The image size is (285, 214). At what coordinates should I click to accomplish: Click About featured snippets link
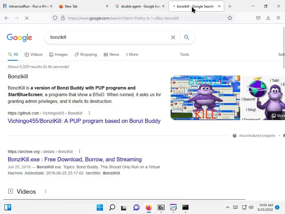point(257,136)
